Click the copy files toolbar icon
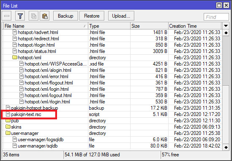This screenshot has height=161, width=232. pos(33,16)
